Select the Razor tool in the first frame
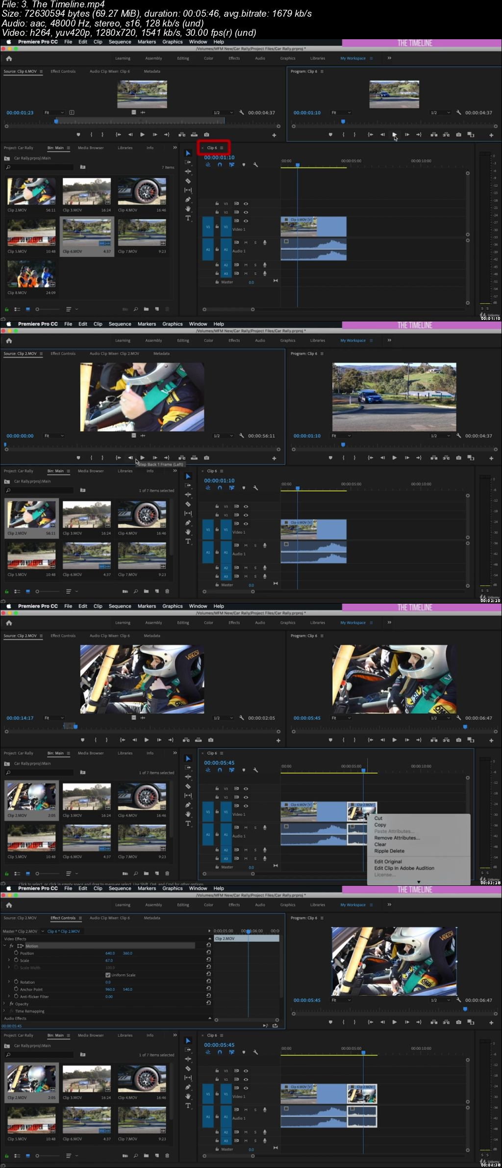 click(x=188, y=181)
